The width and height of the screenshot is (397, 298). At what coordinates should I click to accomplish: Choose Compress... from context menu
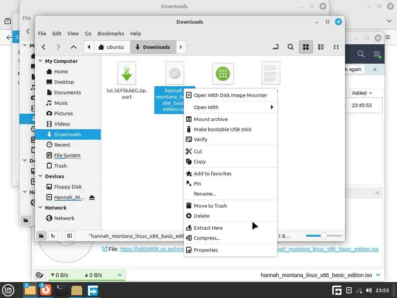(230, 238)
